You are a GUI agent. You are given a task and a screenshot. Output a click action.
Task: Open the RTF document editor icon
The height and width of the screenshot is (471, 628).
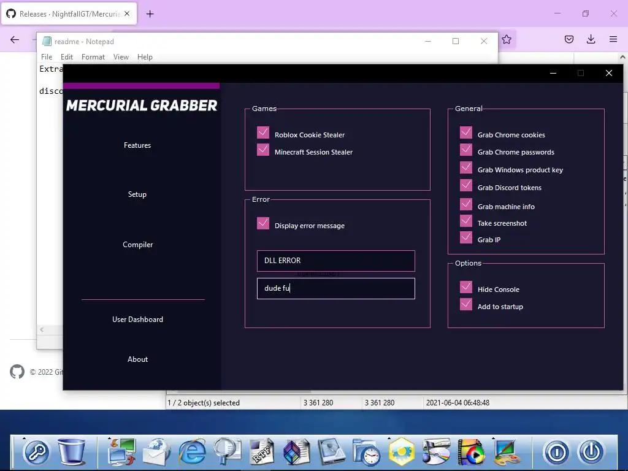261,452
